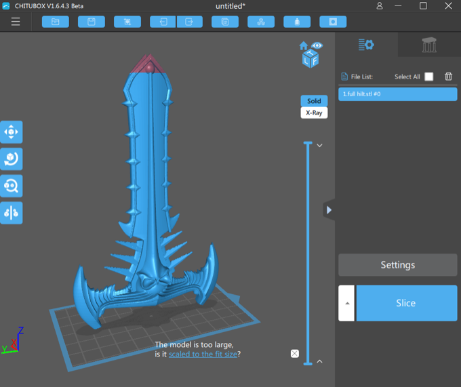Tick the Select All checkbox
This screenshot has height=387, width=461.
click(428, 77)
